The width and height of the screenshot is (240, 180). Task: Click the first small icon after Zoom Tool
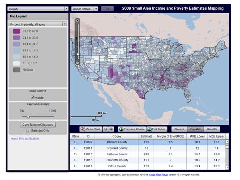click(106, 129)
